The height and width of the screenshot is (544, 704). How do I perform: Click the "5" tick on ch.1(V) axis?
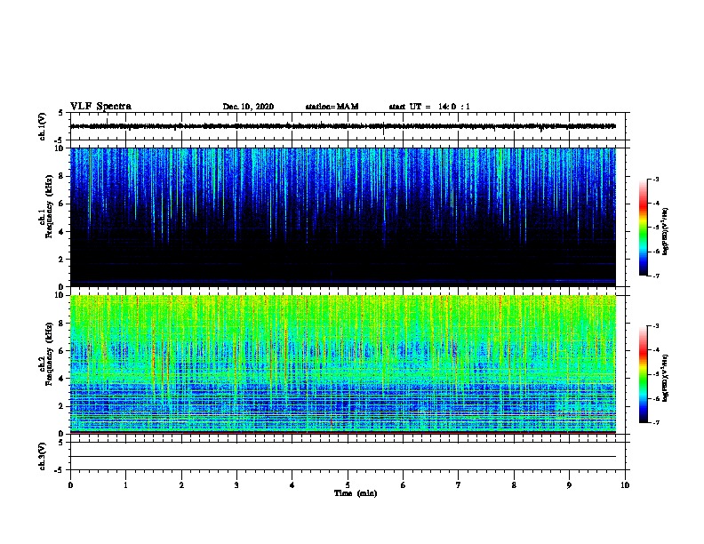[x=61, y=113]
